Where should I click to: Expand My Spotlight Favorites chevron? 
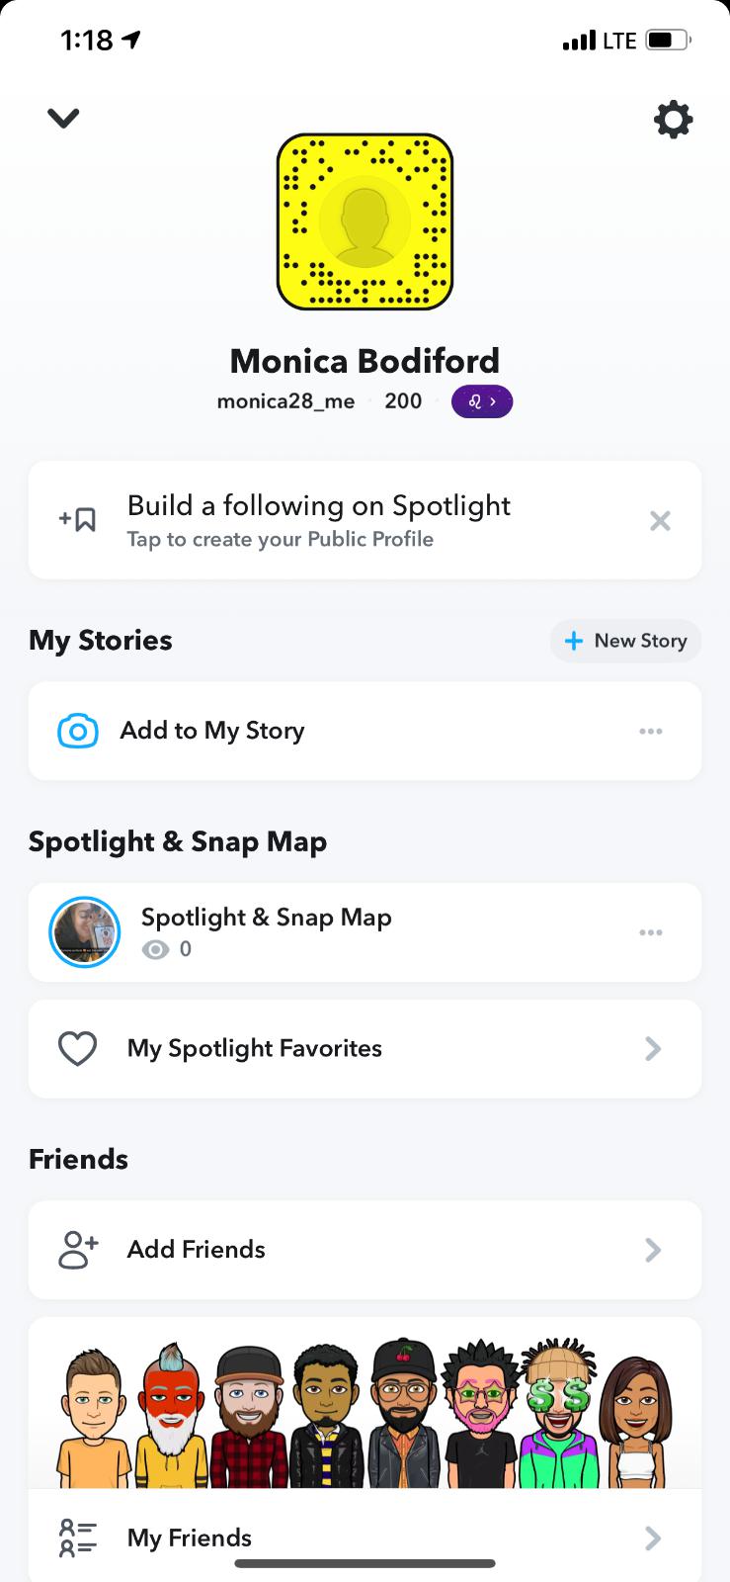(652, 1049)
